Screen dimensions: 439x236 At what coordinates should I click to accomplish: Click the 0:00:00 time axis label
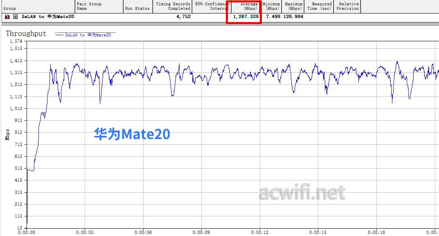point(27,232)
